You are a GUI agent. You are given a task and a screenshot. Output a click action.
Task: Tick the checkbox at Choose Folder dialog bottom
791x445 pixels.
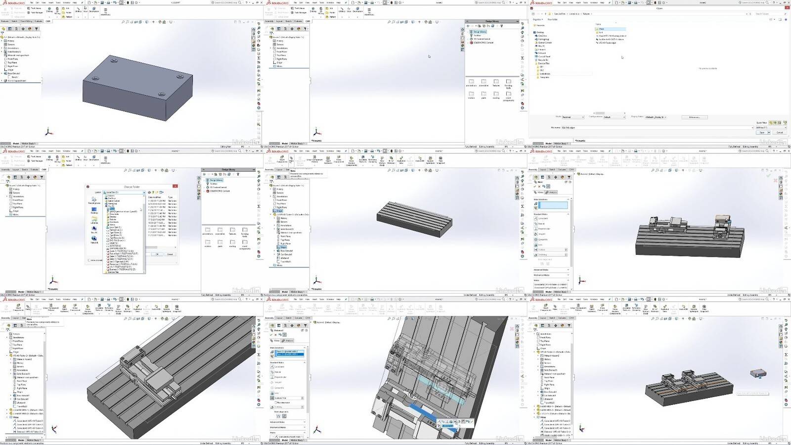89,260
